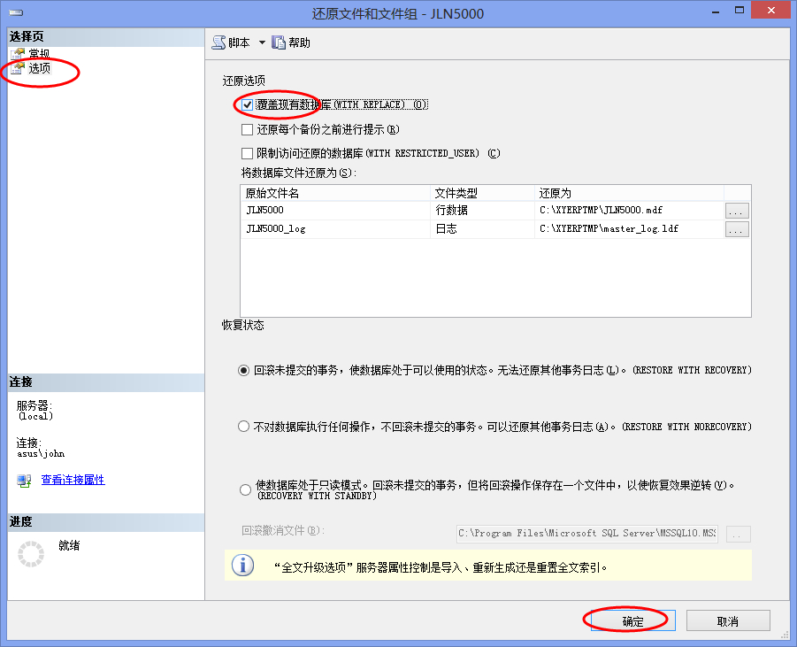Select RECOVERY WITH STANDBY radio option
Image resolution: width=797 pixels, height=647 pixels.
tap(245, 489)
